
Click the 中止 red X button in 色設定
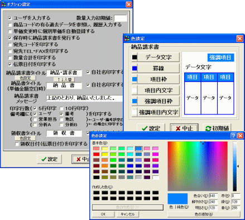[x=184, y=128]
